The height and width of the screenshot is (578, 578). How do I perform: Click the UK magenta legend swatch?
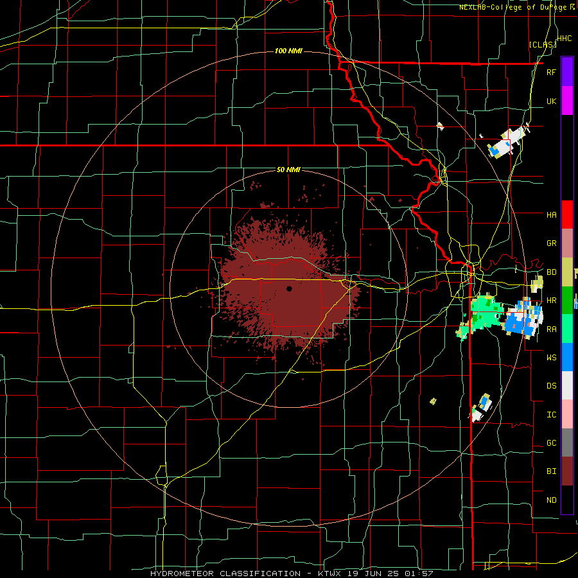click(567, 101)
